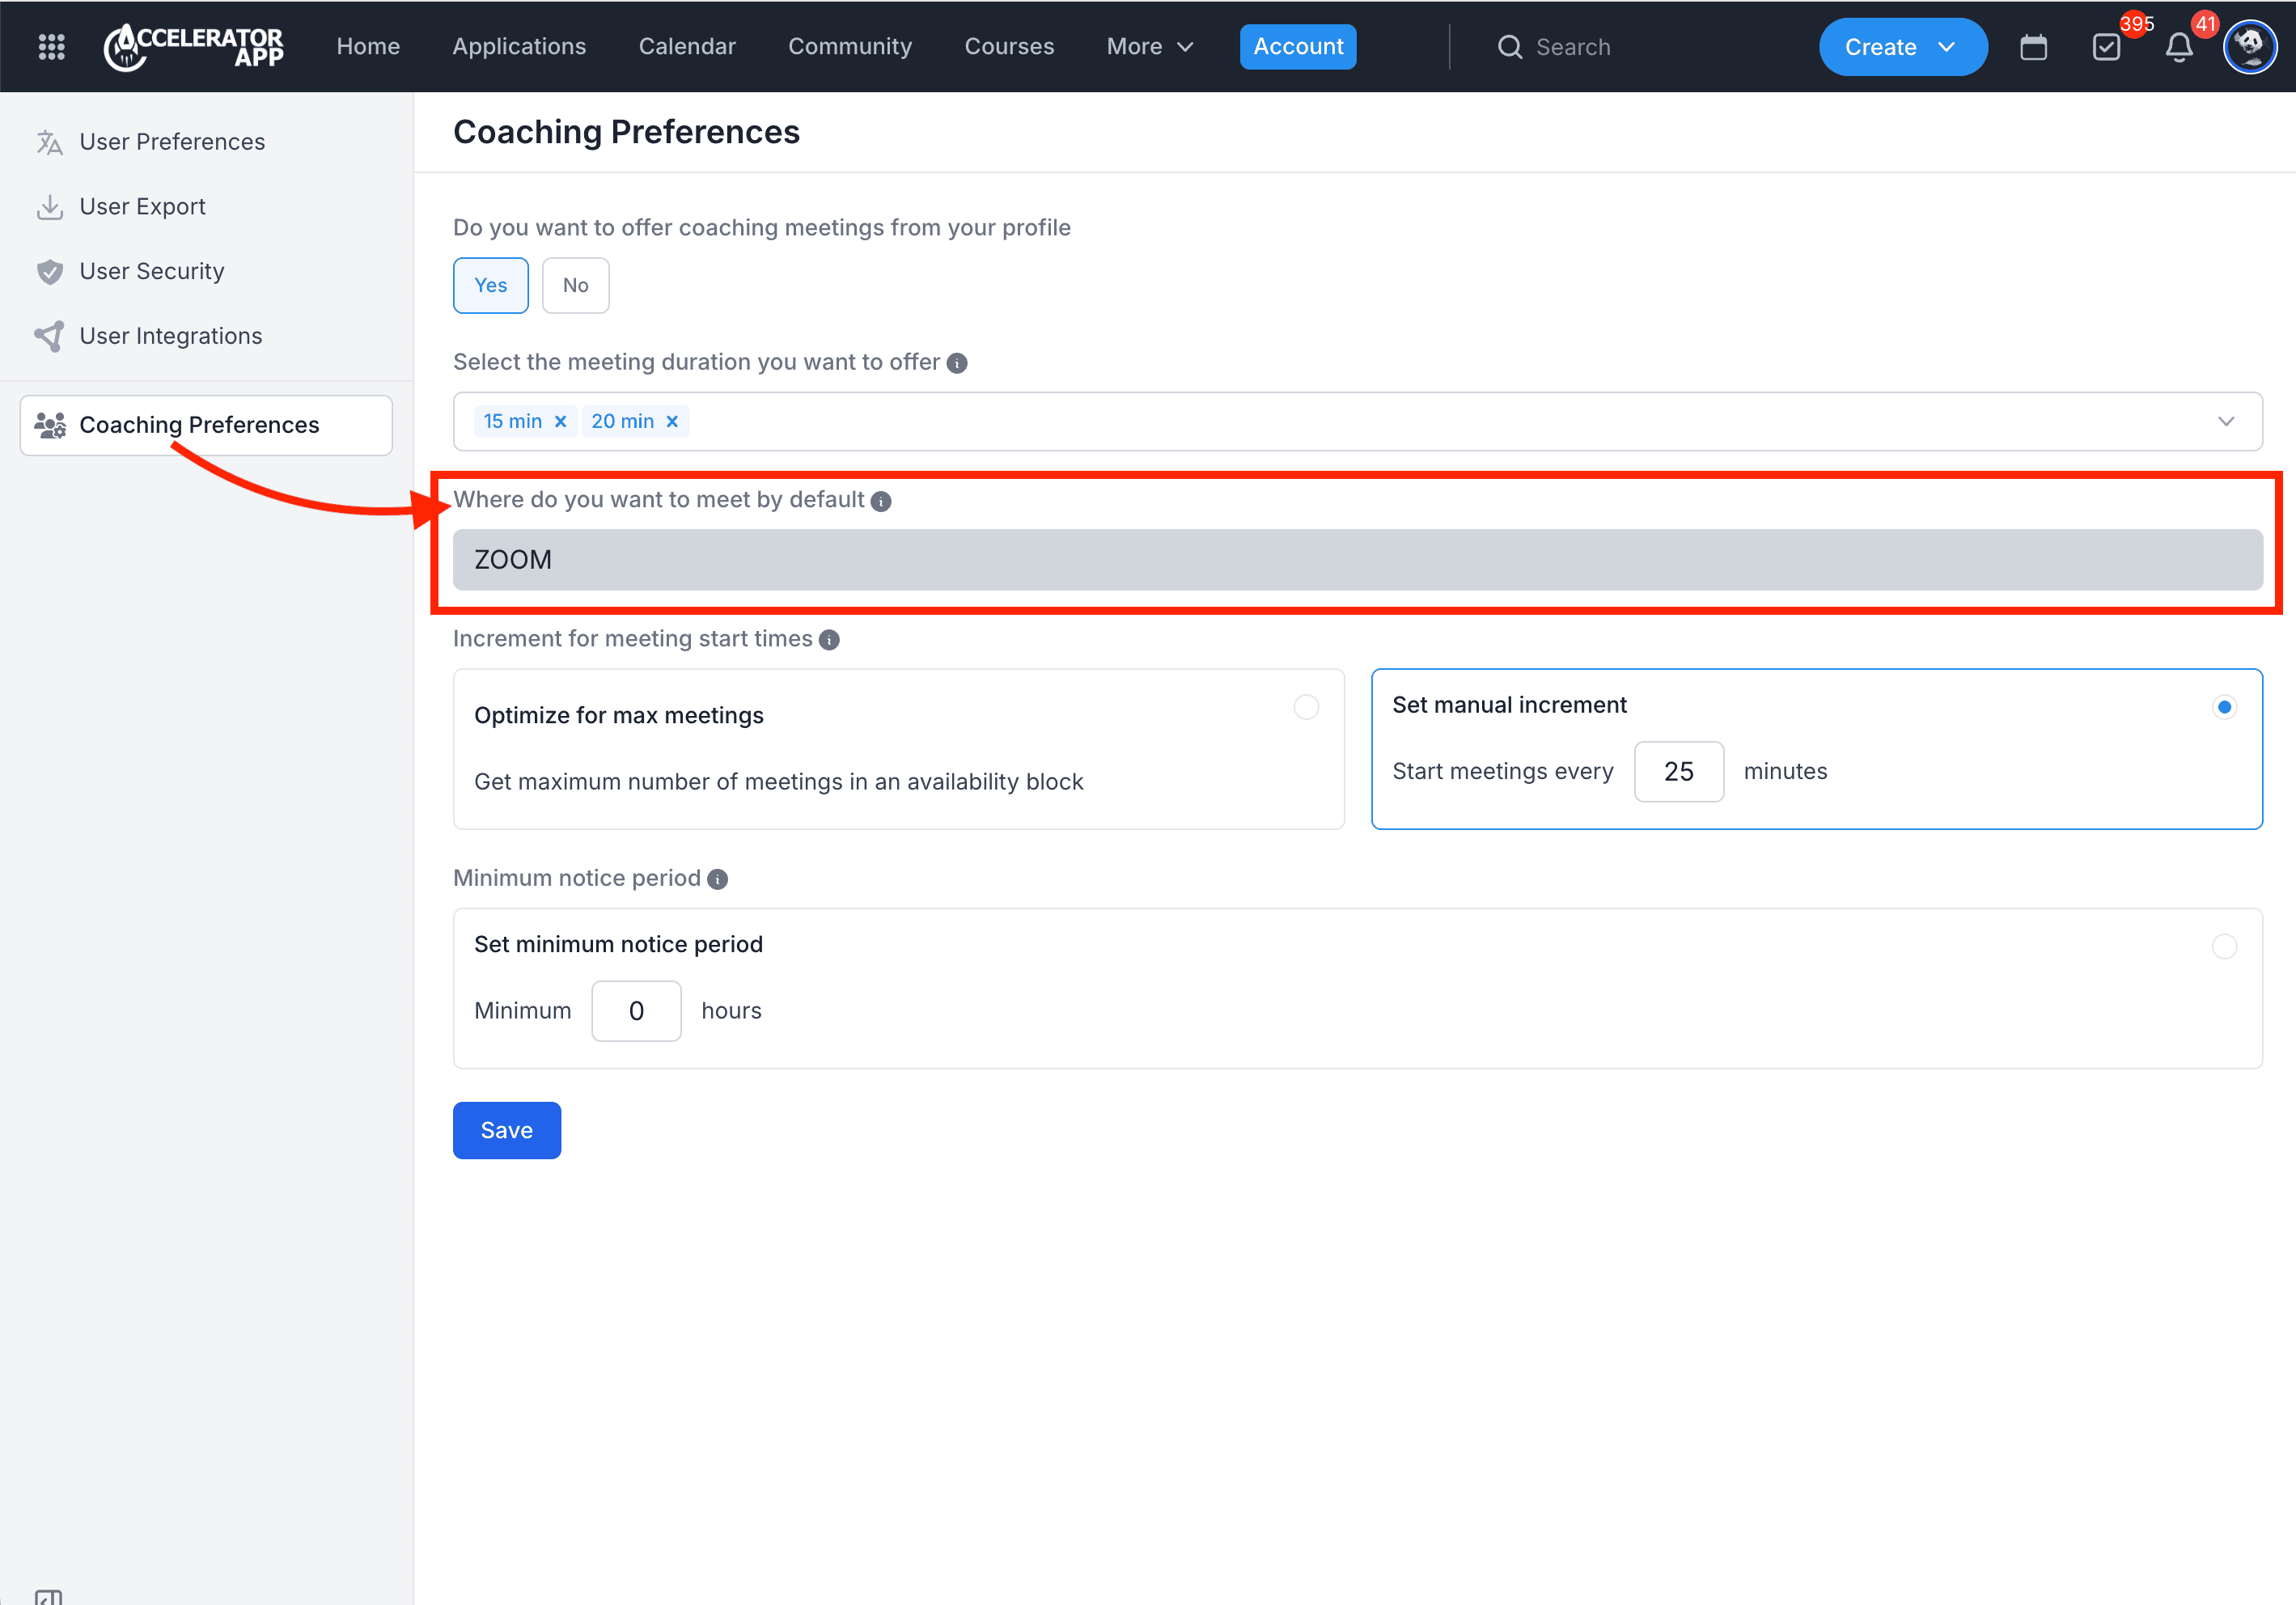Screen dimensions: 2296x1605
Task: Open the Create dropdown button
Action: point(1902,47)
